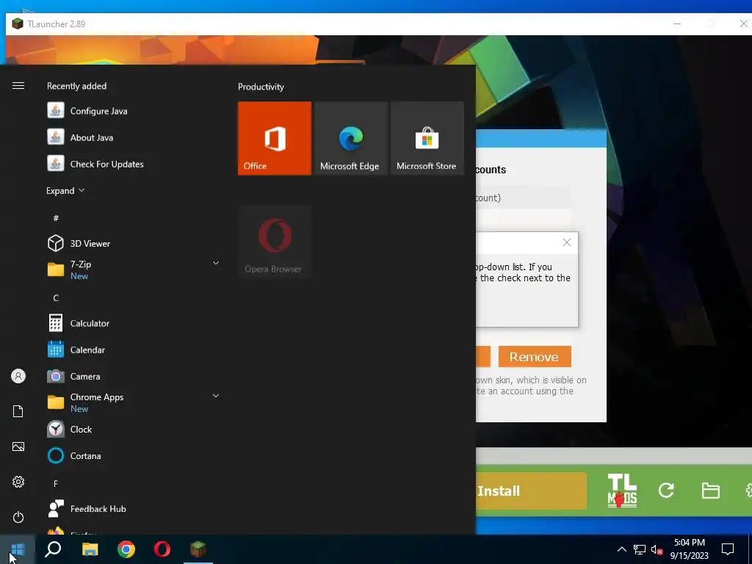The image size is (752, 564).
Task: Expand the Chrome Apps folder chevron
Action: coord(216,396)
